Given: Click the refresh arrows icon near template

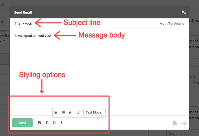Looking at the screenshot, I should [x=184, y=123].
